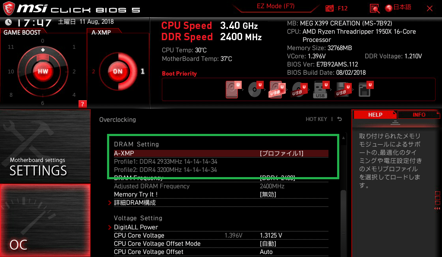Select GAME BOOST dial position 2
This screenshot has height=257, width=442.
[74, 71]
